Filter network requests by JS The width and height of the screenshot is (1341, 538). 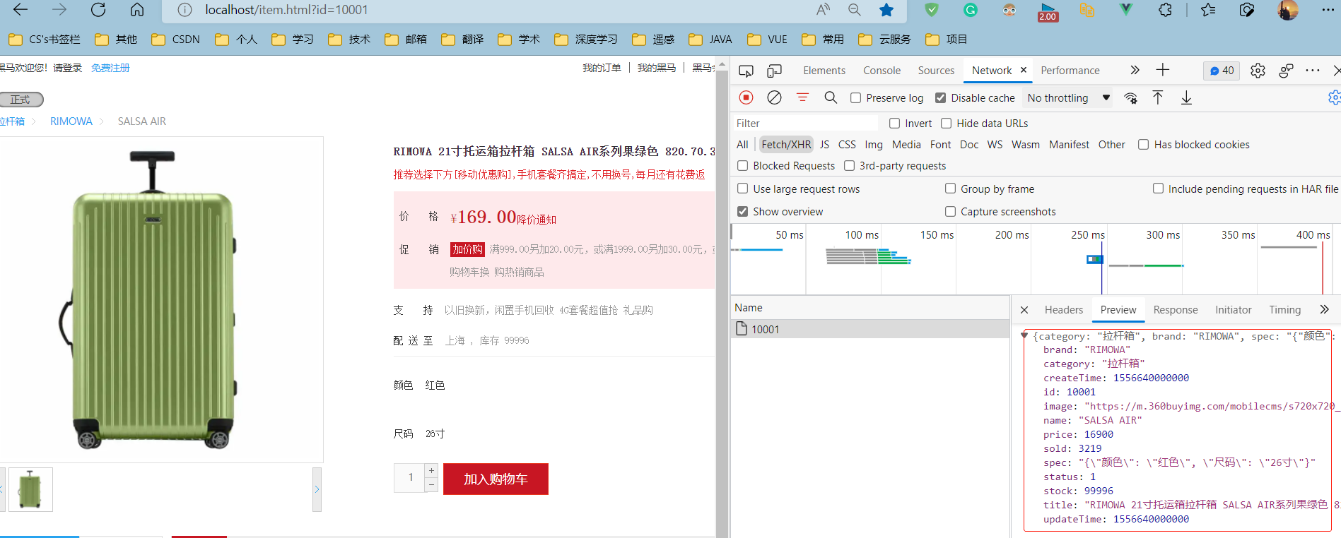click(x=824, y=145)
